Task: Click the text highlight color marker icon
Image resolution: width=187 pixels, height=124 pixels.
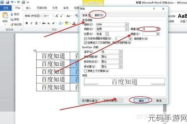Action: coord(67,23)
